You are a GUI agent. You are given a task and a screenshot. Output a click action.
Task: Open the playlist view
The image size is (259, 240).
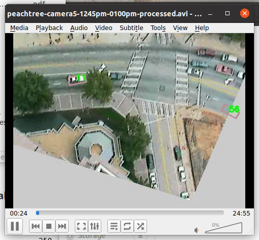click(114, 226)
